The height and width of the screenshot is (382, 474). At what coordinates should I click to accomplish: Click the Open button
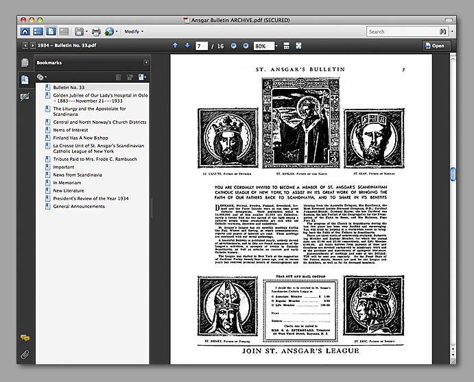pos(435,46)
